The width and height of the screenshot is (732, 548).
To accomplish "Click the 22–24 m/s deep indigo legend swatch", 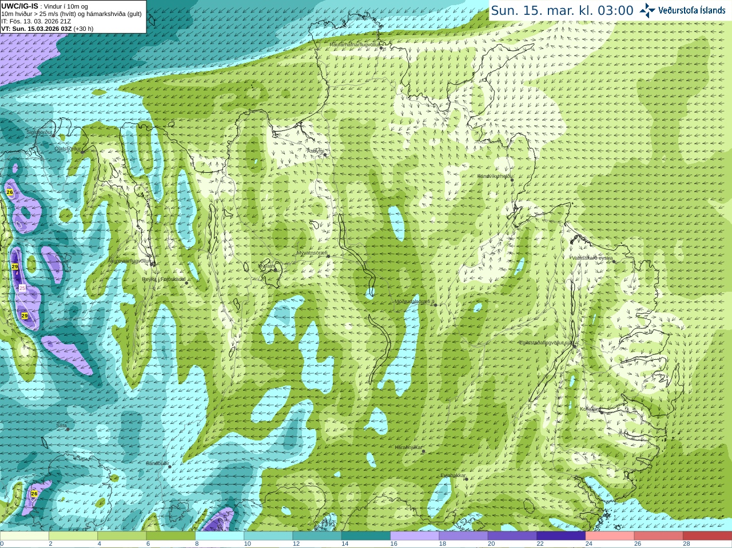I will (561, 536).
